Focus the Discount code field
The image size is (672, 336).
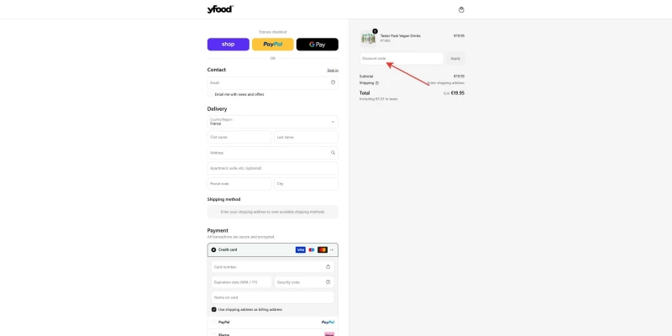[402, 59]
